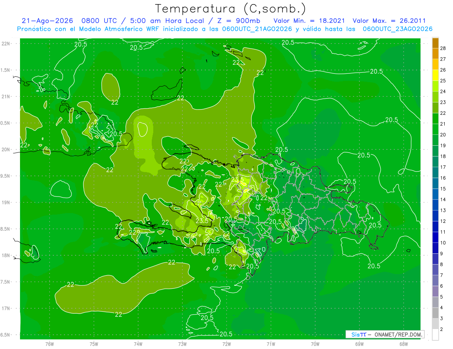
Task: Click initialization stamp "0600UTC_21AGO2026"
Action: 257,29
